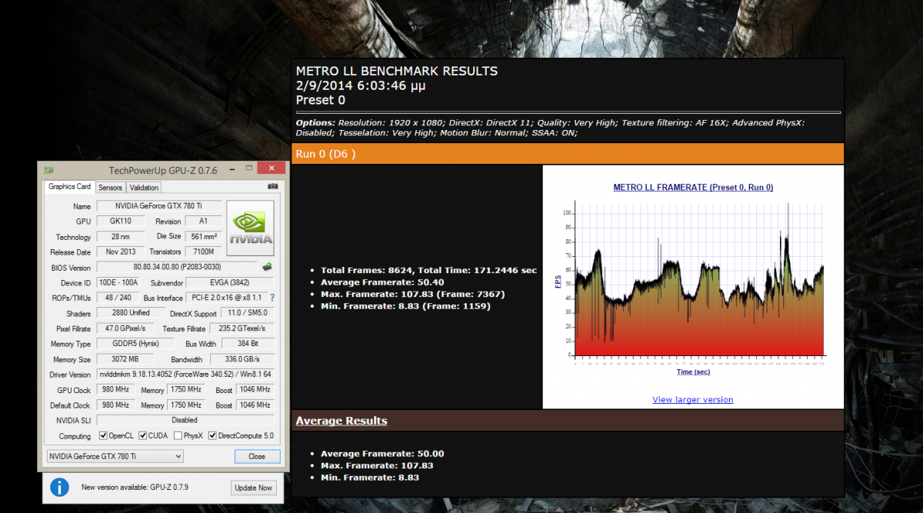Switch to the Graphics Card tab
The width and height of the screenshot is (923, 513).
(70, 187)
